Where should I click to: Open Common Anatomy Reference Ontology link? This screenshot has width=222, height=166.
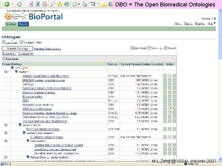47,88
